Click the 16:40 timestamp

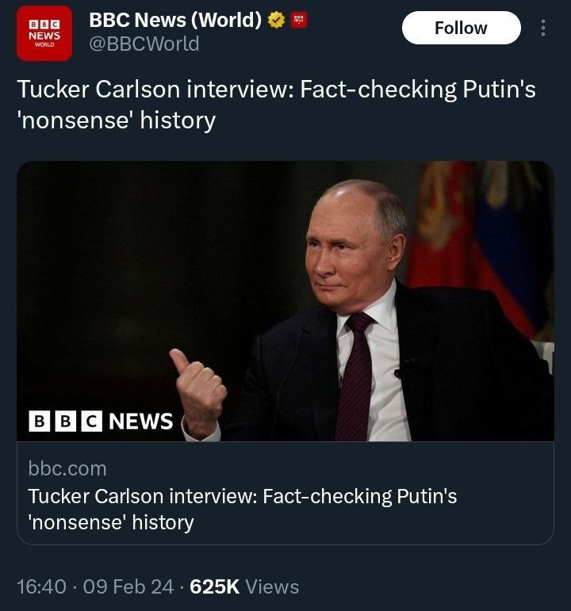point(41,587)
